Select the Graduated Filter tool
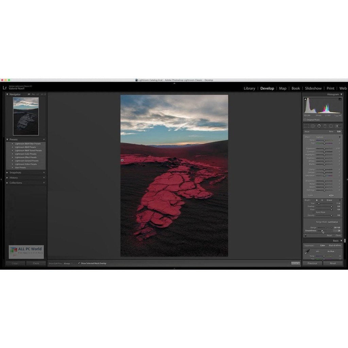Image resolution: width=348 pixels, height=348 pixels. (325, 126)
